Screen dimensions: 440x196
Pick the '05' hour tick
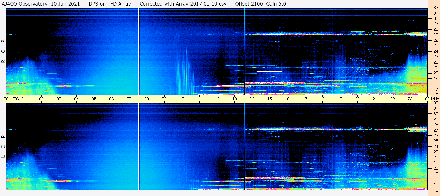pos(94,99)
